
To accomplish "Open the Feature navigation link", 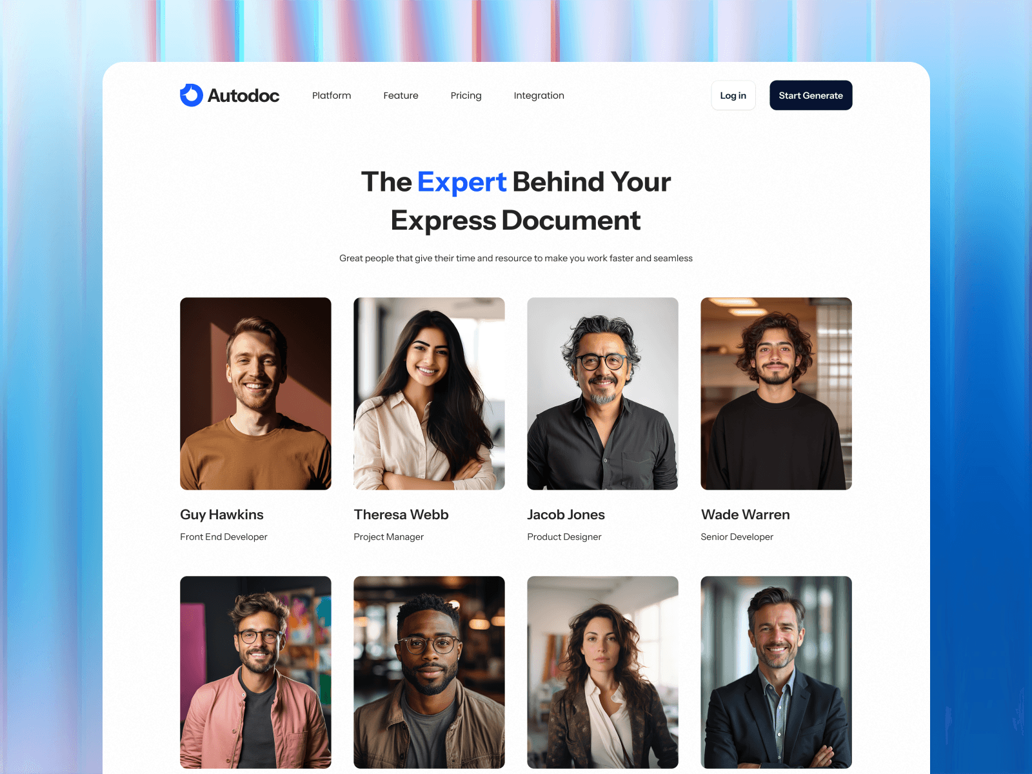I will pyautogui.click(x=401, y=95).
